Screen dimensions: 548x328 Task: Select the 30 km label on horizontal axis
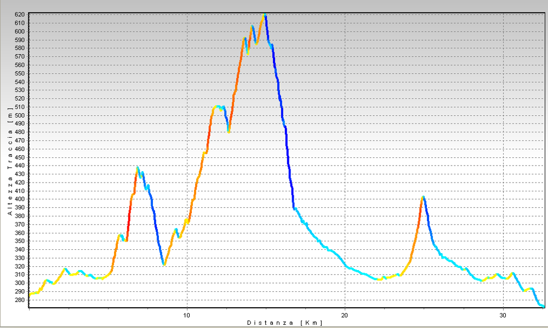pos(503,315)
